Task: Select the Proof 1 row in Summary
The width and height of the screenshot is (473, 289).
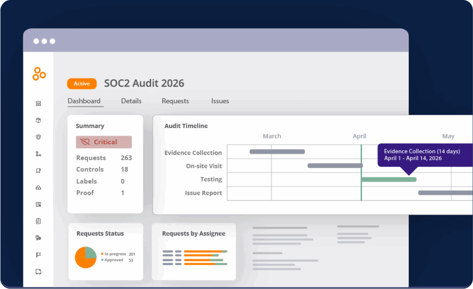Action: (x=100, y=193)
